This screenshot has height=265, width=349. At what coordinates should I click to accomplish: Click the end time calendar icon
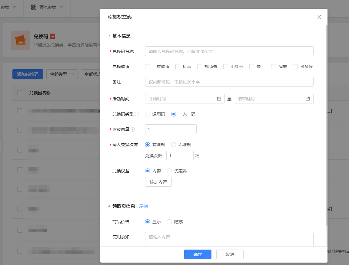point(308,99)
